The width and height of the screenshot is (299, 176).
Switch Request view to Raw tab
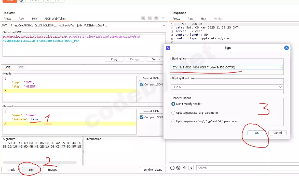[22, 19]
